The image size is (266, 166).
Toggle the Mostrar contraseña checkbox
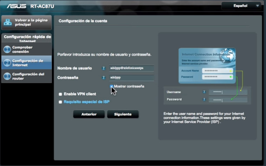click(111, 86)
